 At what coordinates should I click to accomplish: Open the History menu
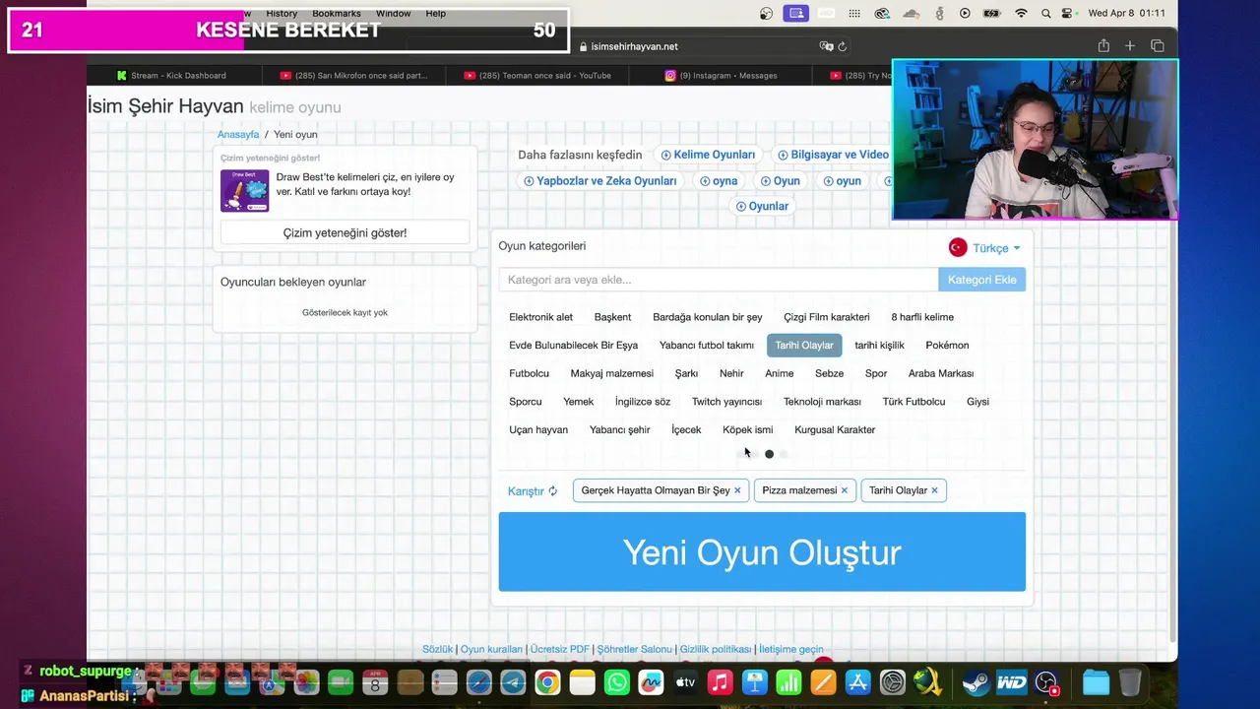(282, 13)
